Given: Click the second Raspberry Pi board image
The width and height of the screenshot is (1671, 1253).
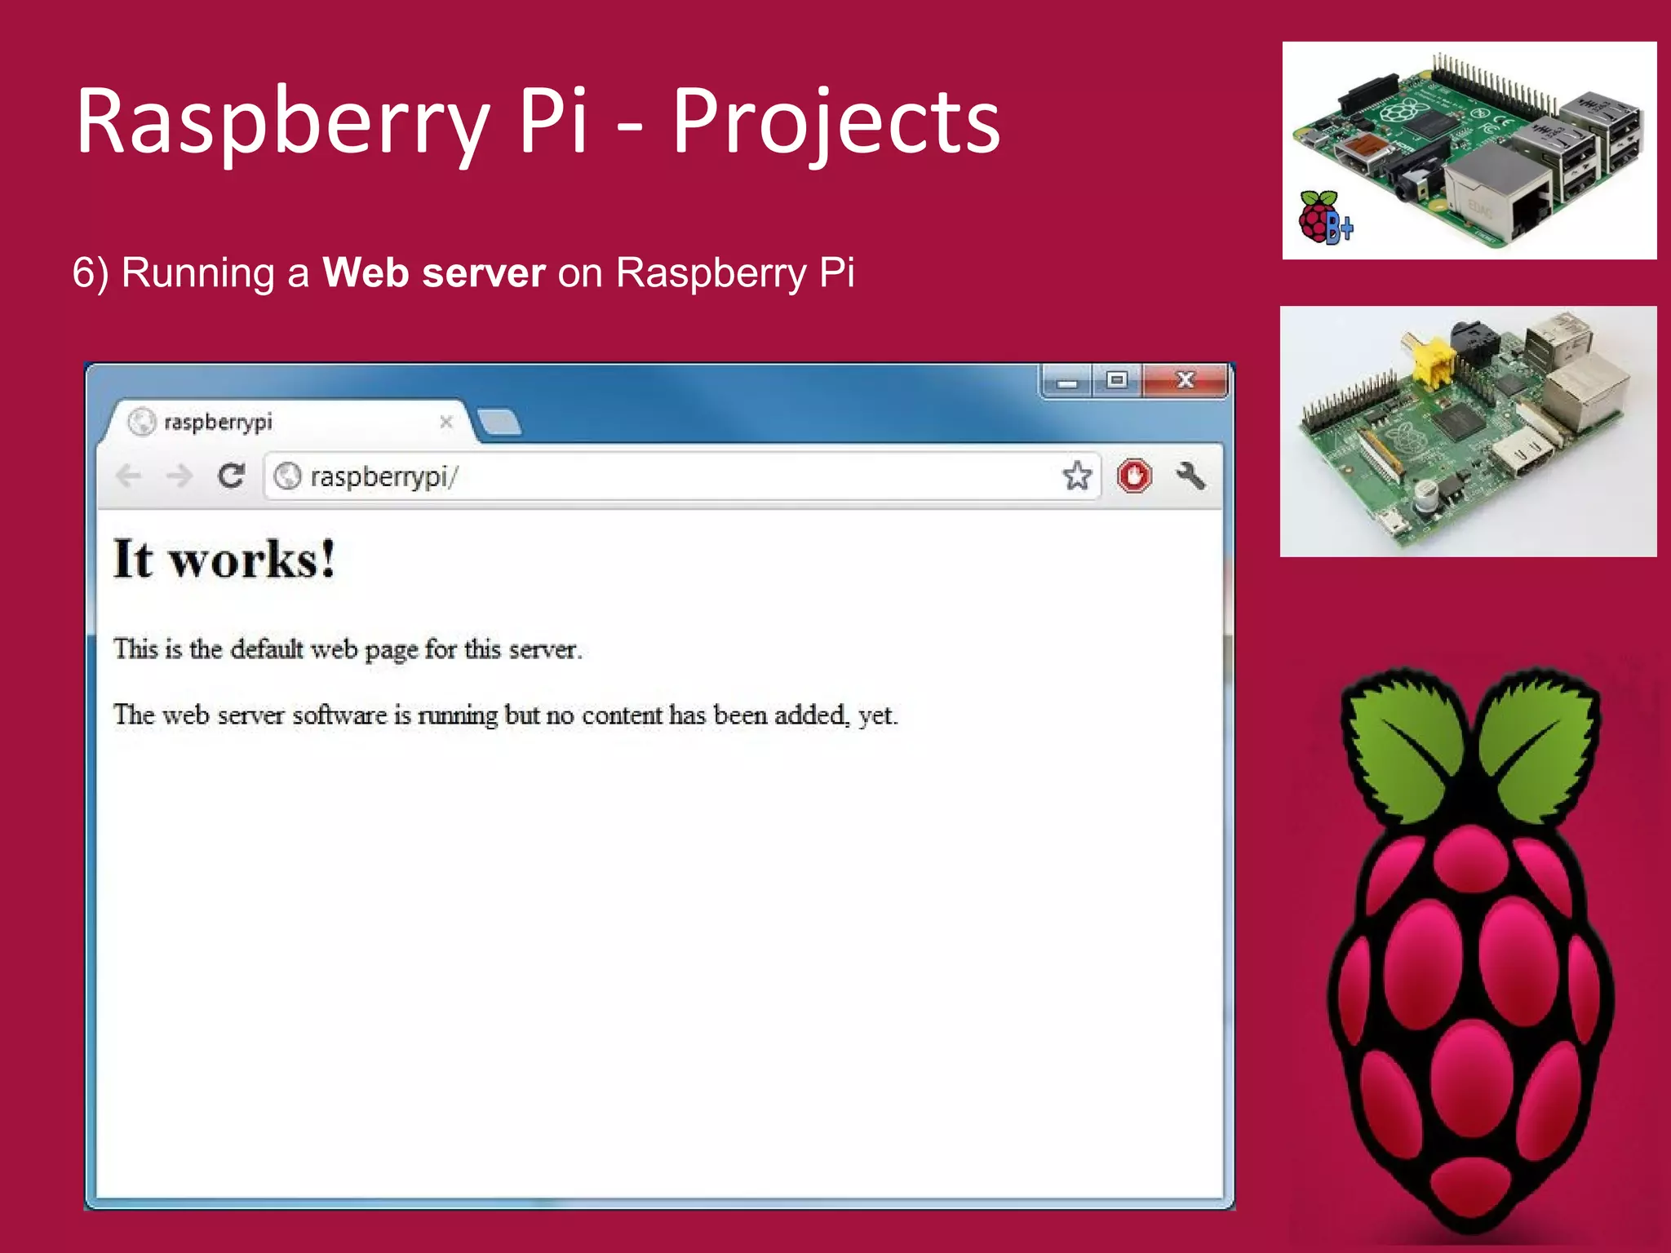Looking at the screenshot, I should pos(1468,432).
